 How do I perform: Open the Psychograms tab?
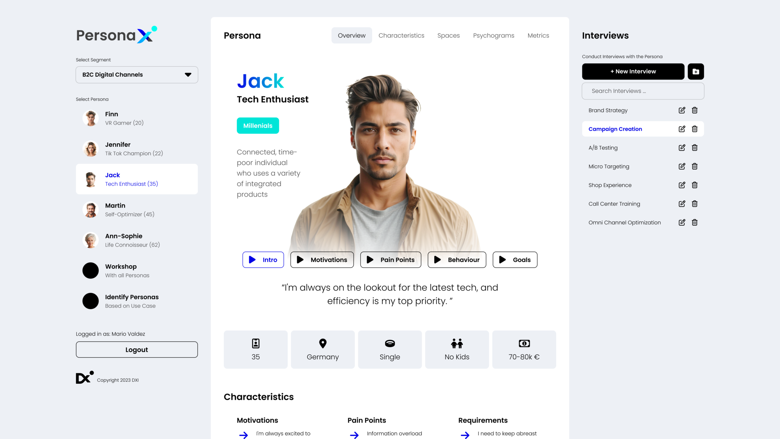(x=494, y=35)
